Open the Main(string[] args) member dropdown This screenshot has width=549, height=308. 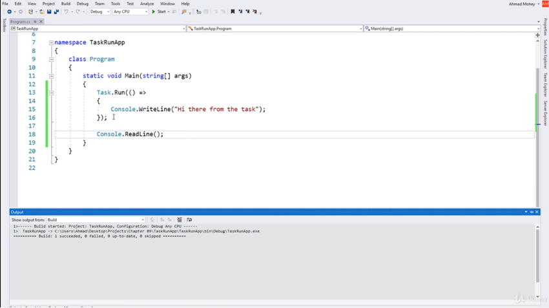tap(451, 28)
